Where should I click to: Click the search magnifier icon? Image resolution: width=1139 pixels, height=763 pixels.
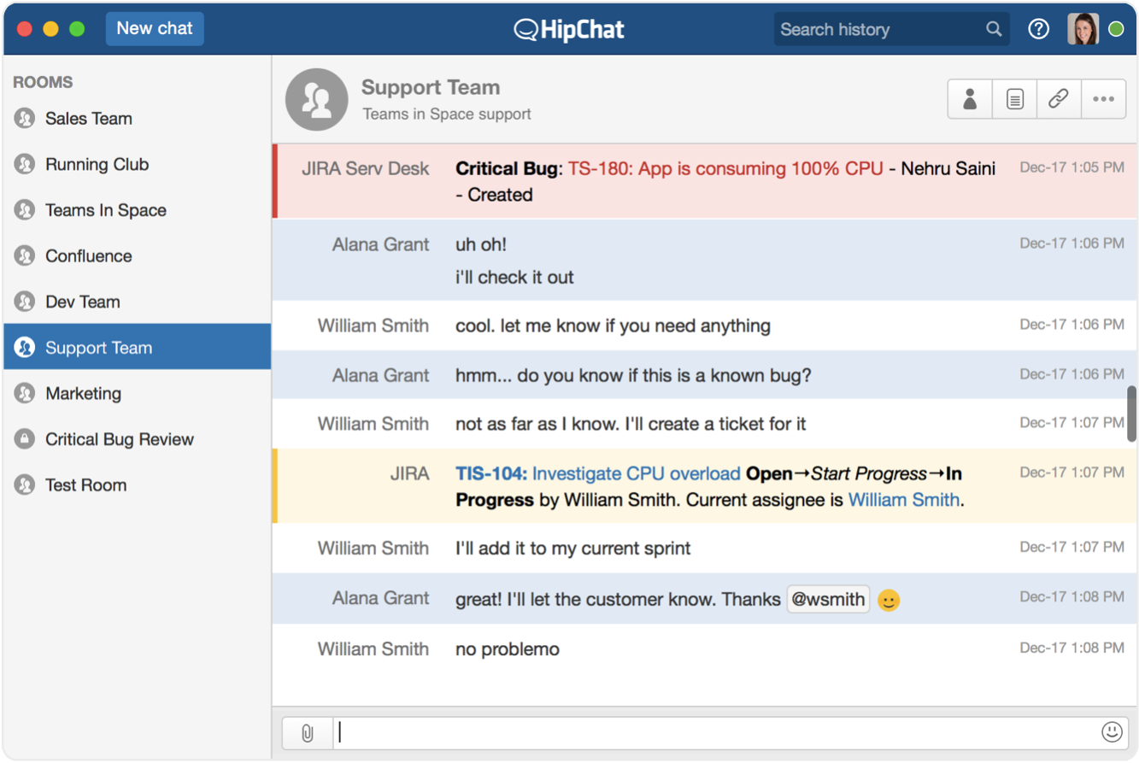pyautogui.click(x=994, y=29)
